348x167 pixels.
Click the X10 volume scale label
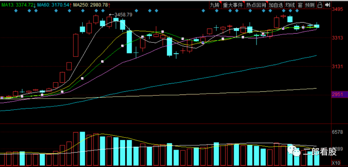tap(336, 163)
